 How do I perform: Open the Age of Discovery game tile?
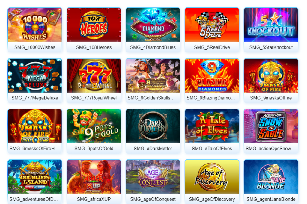pyautogui.click(x=212, y=177)
